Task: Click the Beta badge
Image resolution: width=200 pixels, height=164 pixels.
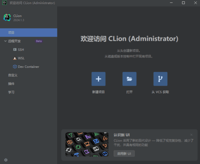Action: coord(39,41)
